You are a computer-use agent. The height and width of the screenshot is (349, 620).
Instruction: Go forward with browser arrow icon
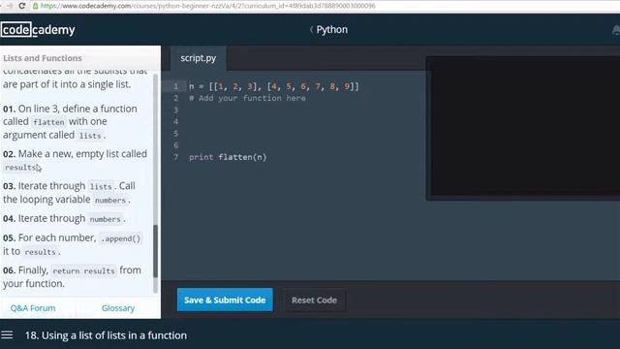click(x=10, y=6)
